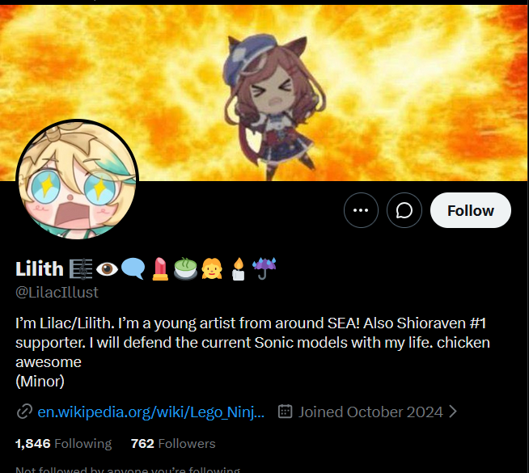The width and height of the screenshot is (529, 473).
Task: Expand the Joined October 2024 chevron
Action: click(453, 412)
